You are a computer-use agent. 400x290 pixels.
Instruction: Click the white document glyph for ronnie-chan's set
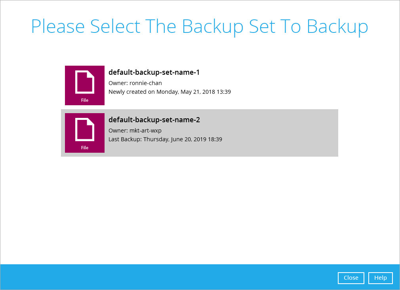point(85,82)
